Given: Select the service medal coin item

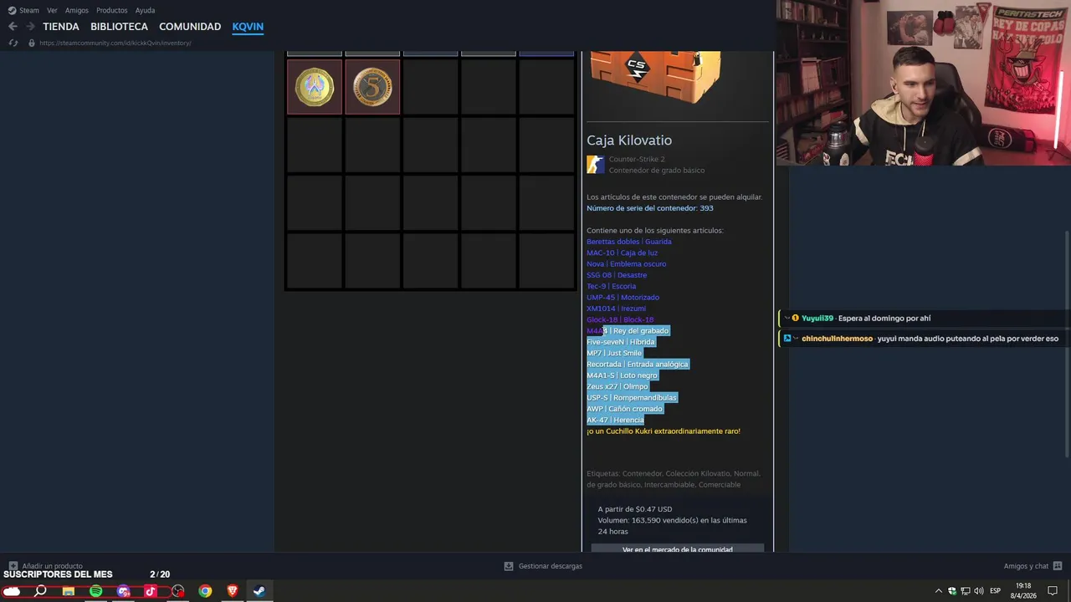Looking at the screenshot, I should (315, 87).
